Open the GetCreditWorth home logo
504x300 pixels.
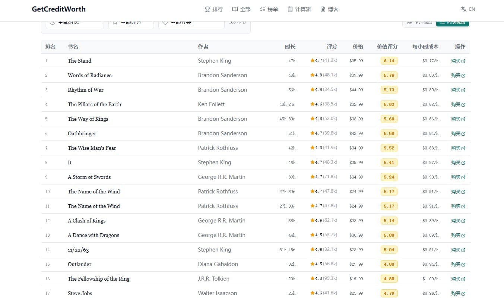coord(59,9)
